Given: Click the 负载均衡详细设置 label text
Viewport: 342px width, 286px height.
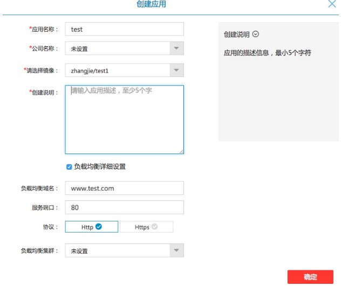Looking at the screenshot, I should [100, 166].
